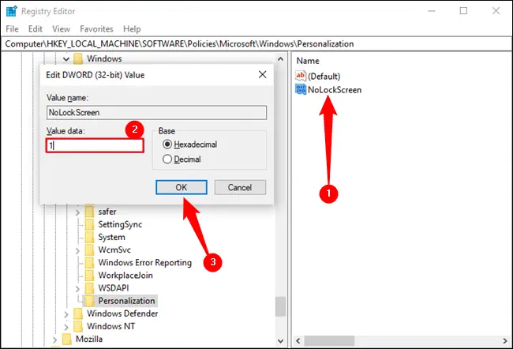The height and width of the screenshot is (349, 513).
Task: Open the Favorites menu
Action: pyautogui.click(x=96, y=28)
